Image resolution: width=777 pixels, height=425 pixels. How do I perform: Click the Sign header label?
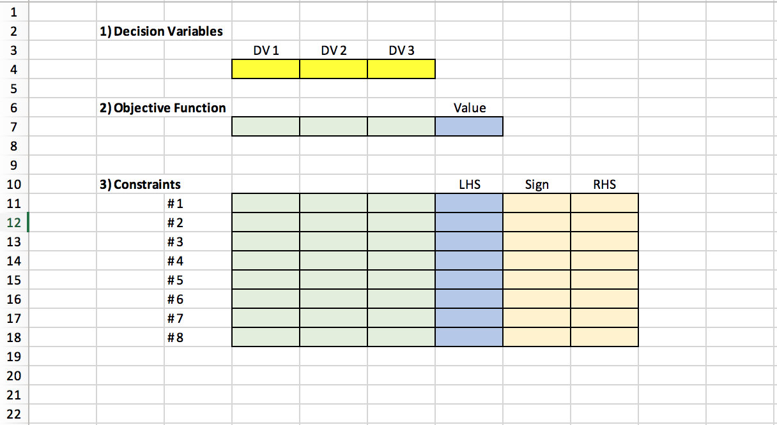[x=537, y=184]
